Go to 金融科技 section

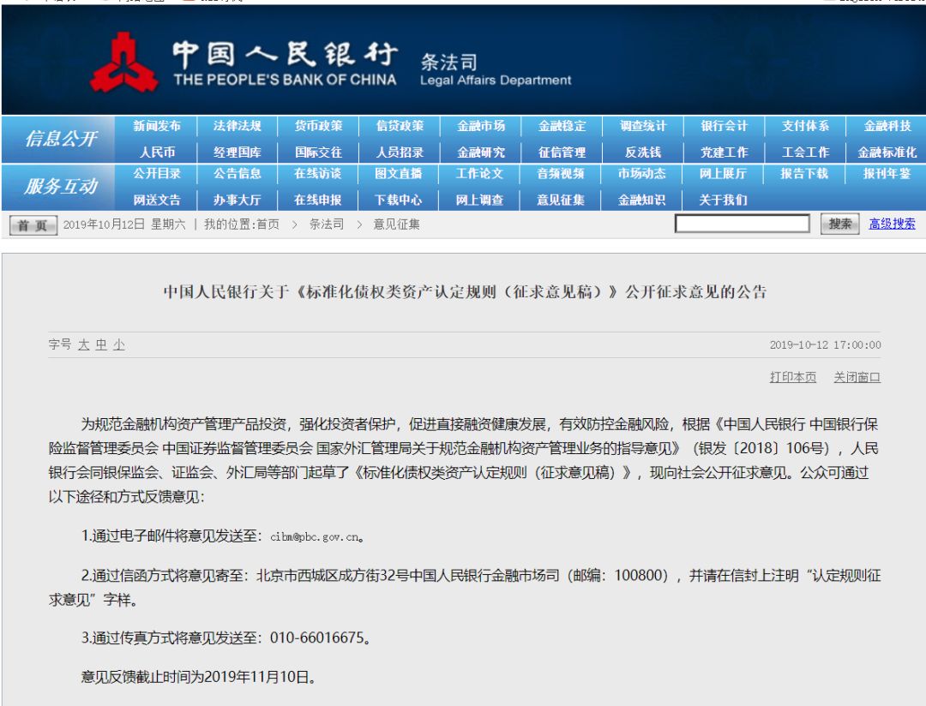click(887, 126)
